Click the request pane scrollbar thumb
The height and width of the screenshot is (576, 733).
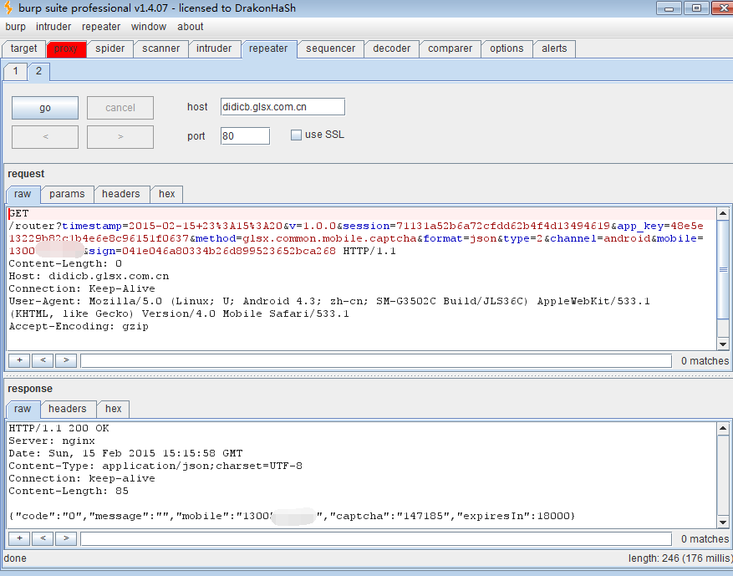tap(723, 269)
